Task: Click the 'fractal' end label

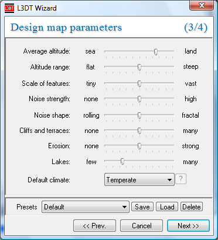Action: click(x=190, y=115)
